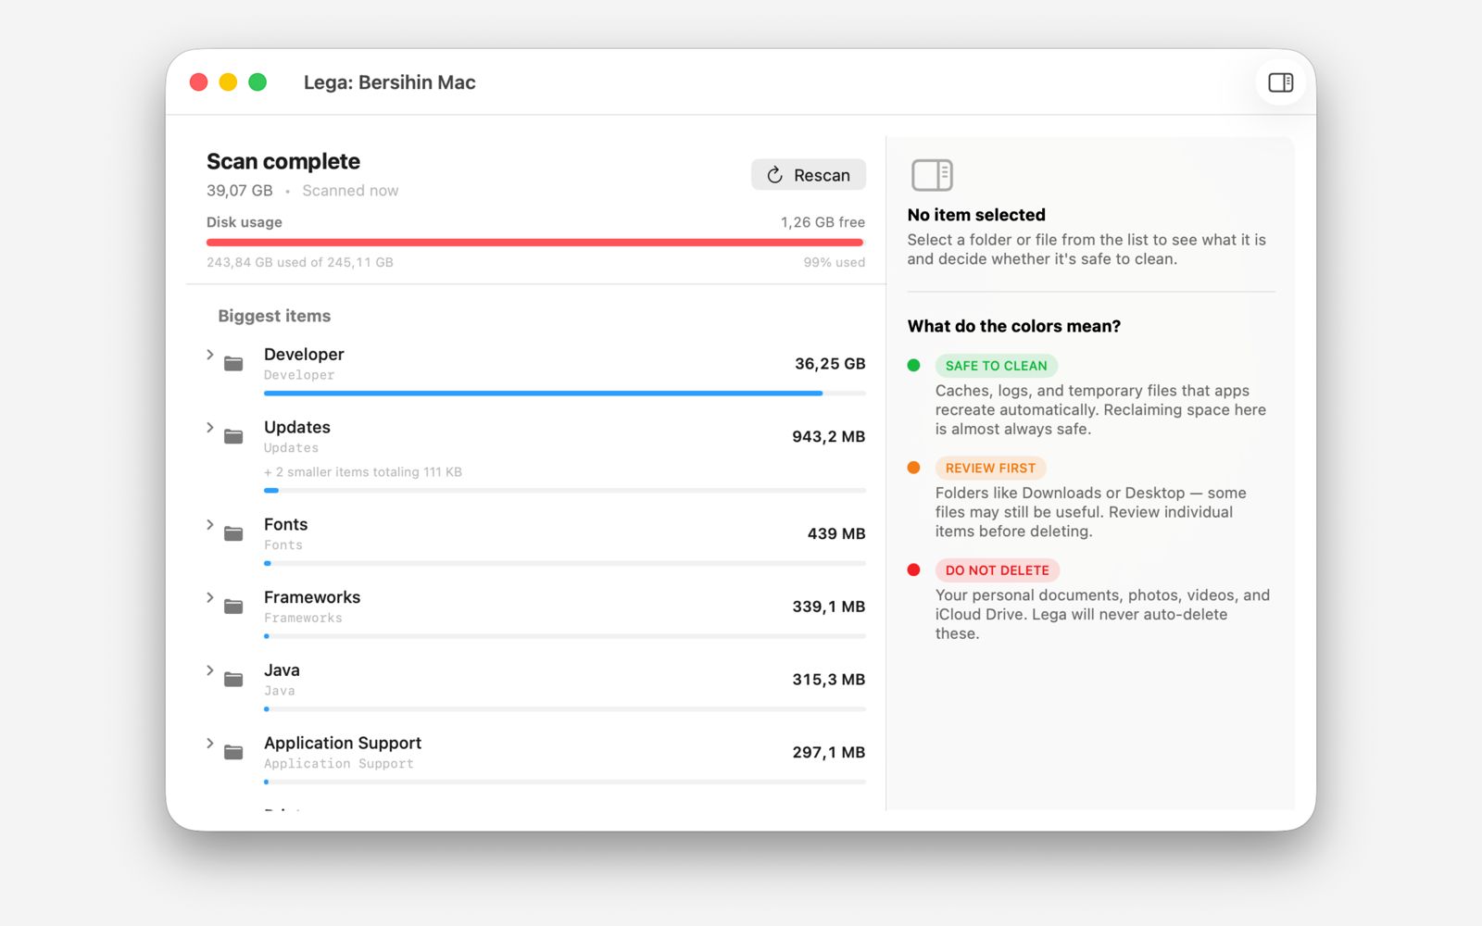
Task: Expand the Java folder chevron
Action: (210, 670)
